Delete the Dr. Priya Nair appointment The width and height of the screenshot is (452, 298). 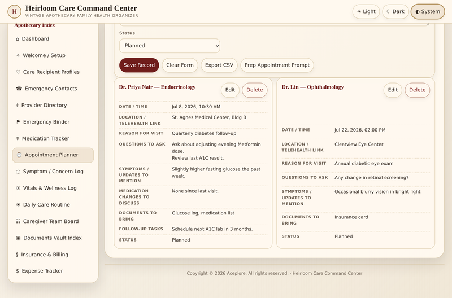click(255, 90)
